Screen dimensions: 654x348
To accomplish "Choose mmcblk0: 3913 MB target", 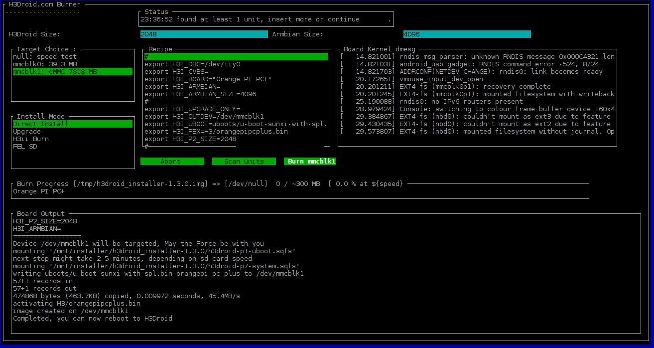I will pyautogui.click(x=45, y=64).
